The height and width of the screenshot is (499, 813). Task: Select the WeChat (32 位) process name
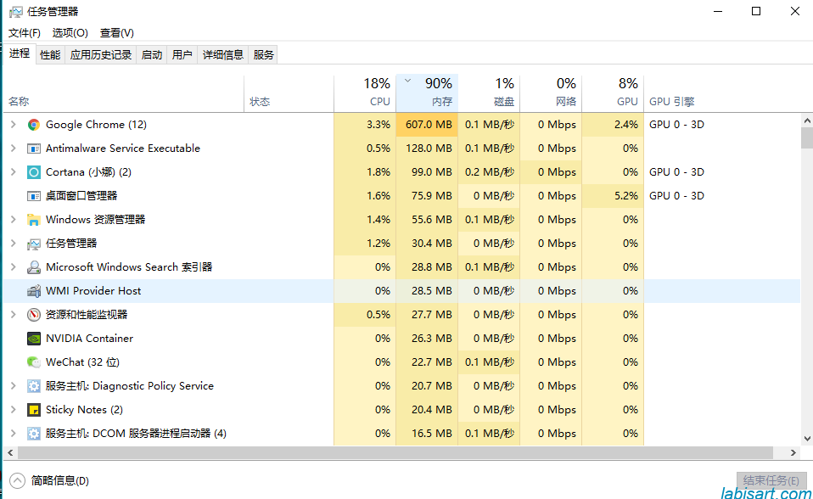(x=82, y=362)
